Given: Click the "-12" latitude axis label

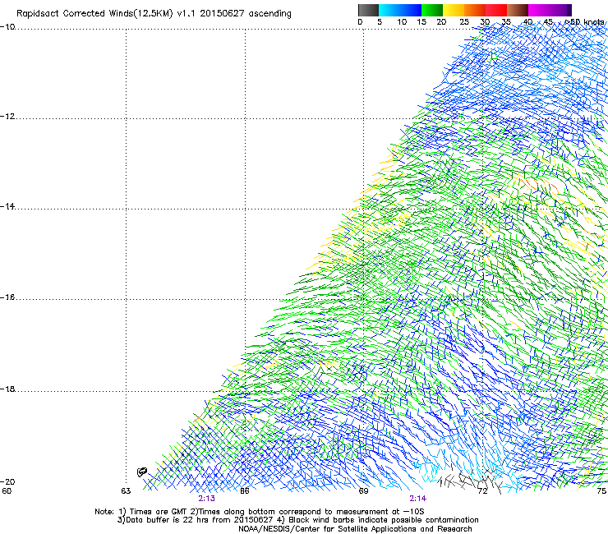Looking at the screenshot, I should [7, 117].
